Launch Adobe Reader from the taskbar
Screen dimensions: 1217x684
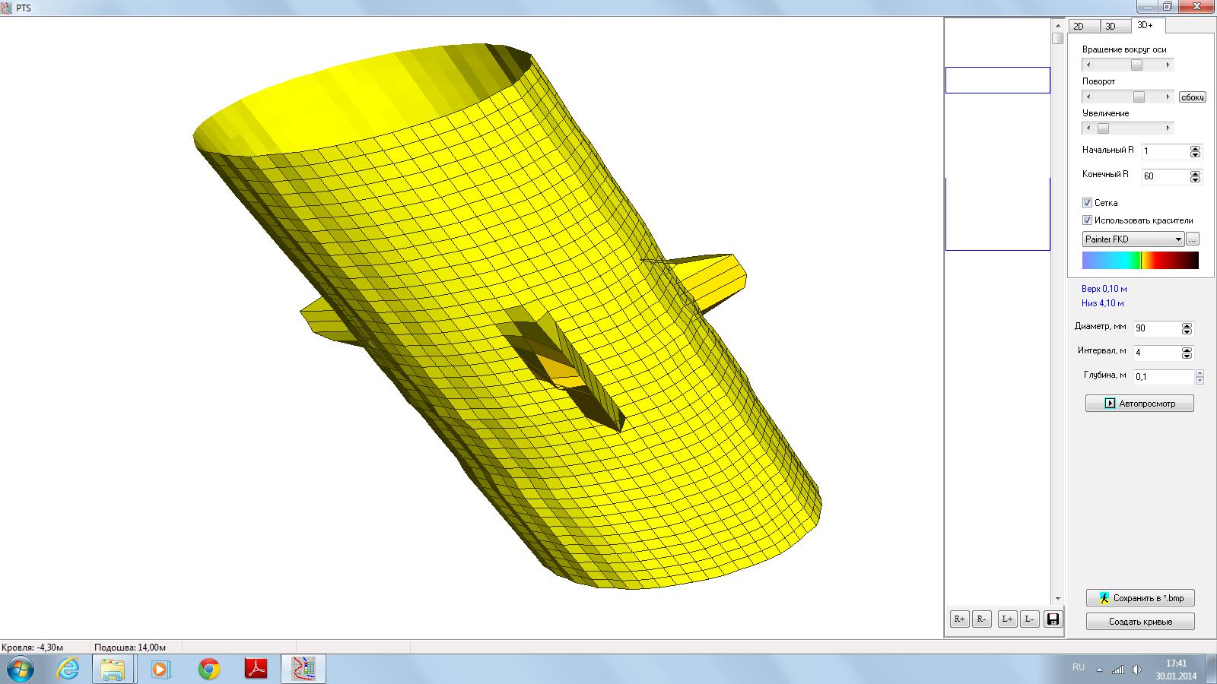click(256, 669)
